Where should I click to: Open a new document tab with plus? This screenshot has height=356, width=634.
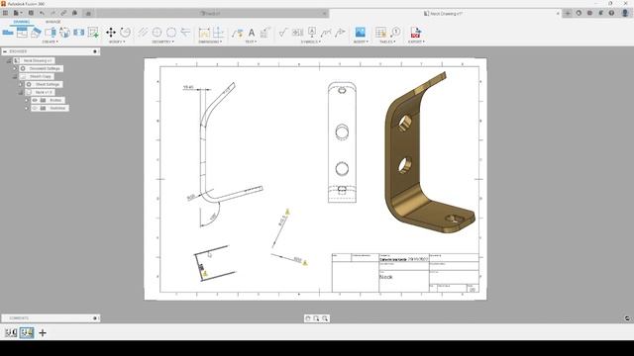tap(568, 13)
